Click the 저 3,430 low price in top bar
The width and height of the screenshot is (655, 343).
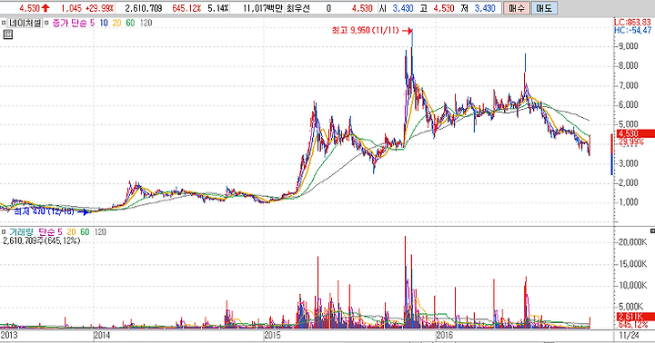click(479, 8)
